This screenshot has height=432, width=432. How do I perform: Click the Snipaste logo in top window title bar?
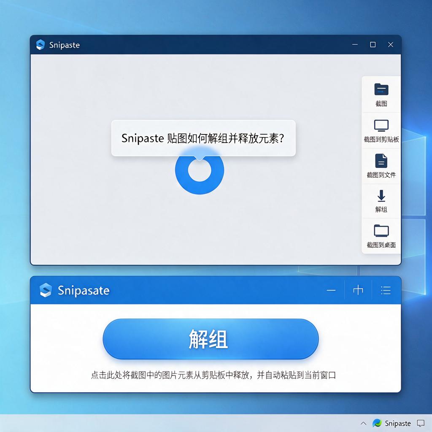pyautogui.click(x=40, y=45)
